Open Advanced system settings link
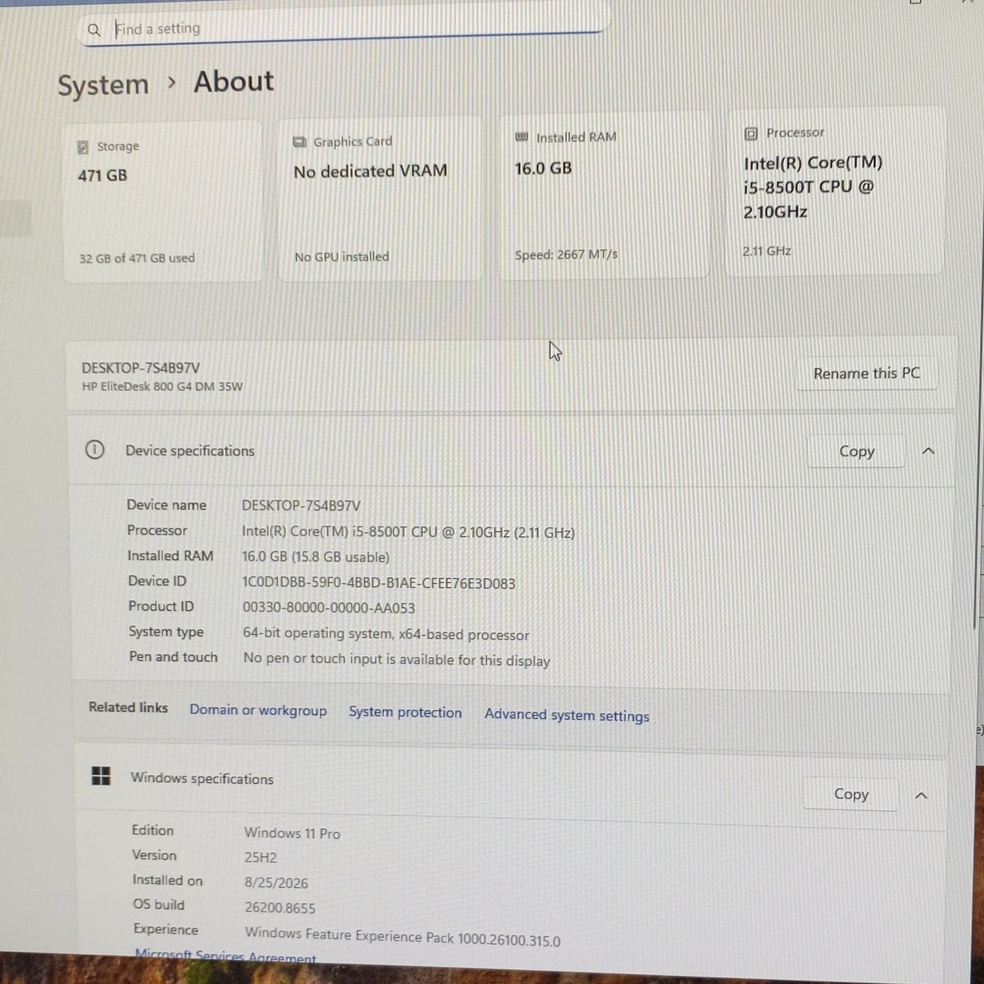The height and width of the screenshot is (984, 984). coord(567,715)
